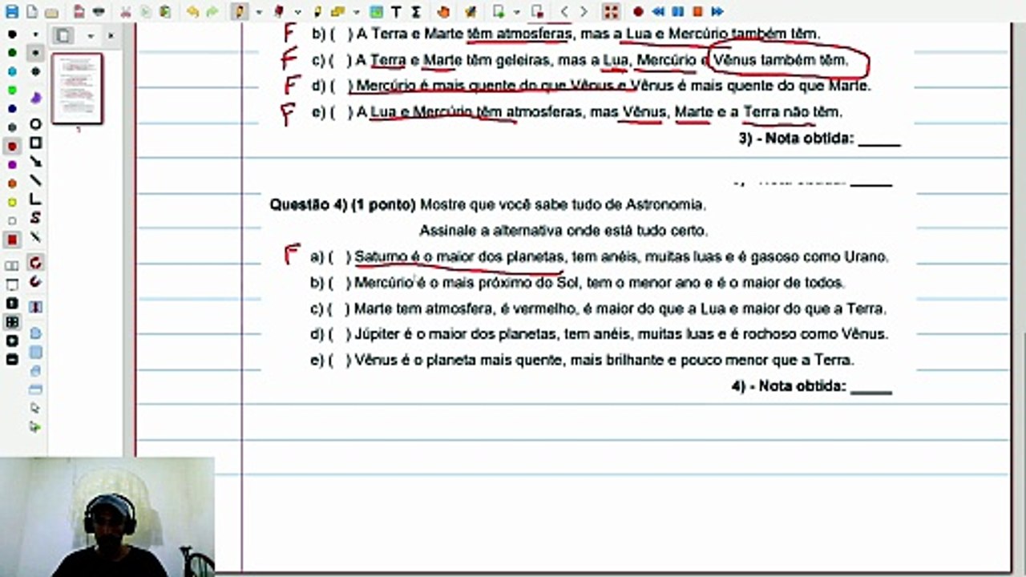Pick the dark green color swatch
Screen dimensions: 1026x577
12,52
